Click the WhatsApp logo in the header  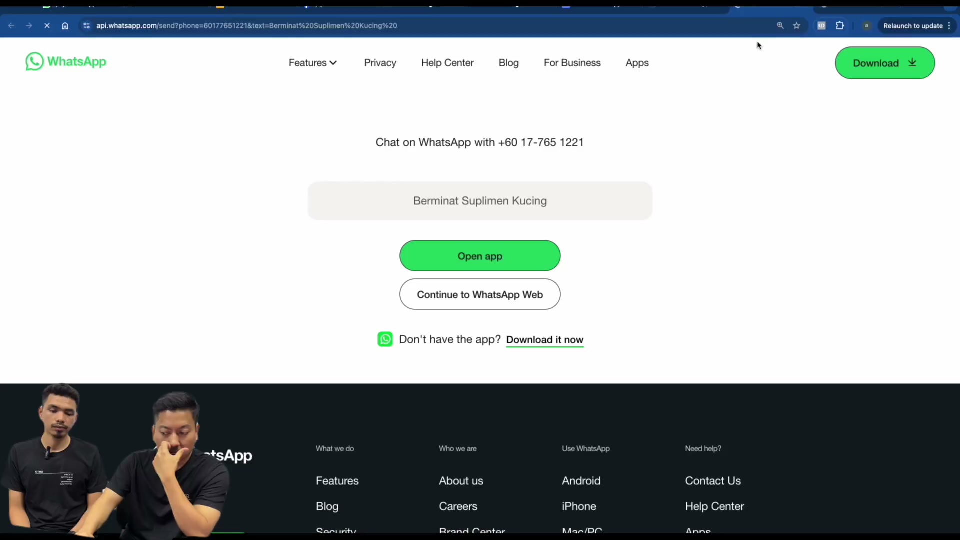[66, 62]
